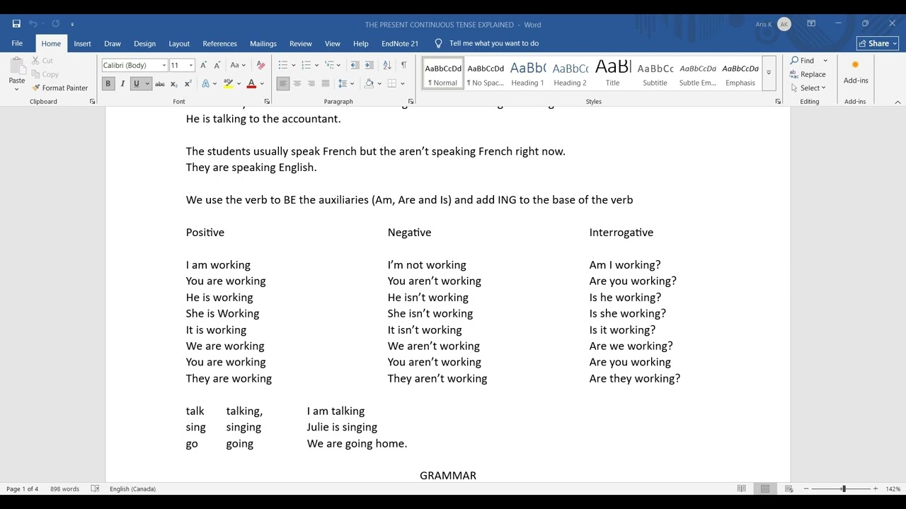Decrease the paragraph indent
906x509 pixels.
pos(355,65)
